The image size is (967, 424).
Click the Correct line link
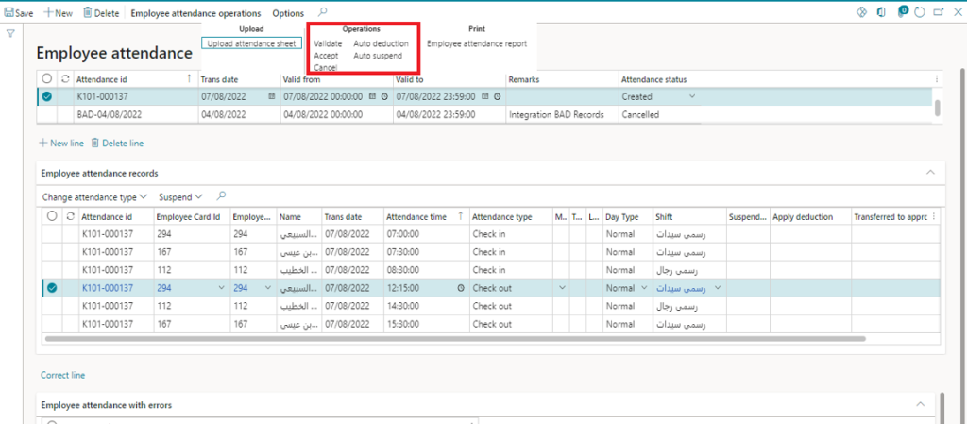62,375
